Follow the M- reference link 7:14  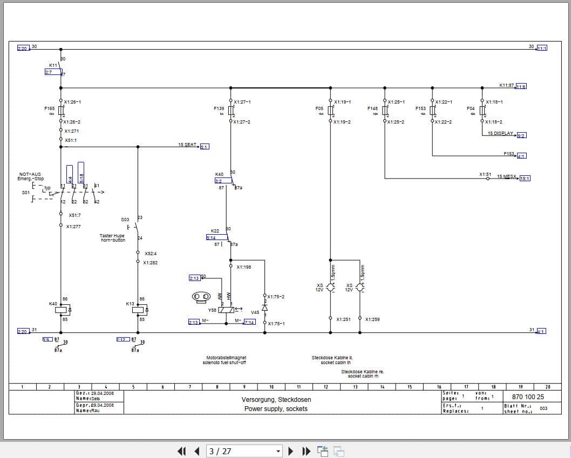[x=250, y=320]
